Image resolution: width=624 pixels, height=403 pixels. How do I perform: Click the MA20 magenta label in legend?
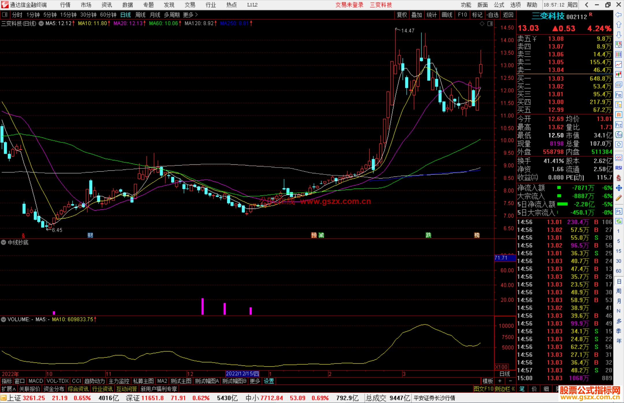128,23
